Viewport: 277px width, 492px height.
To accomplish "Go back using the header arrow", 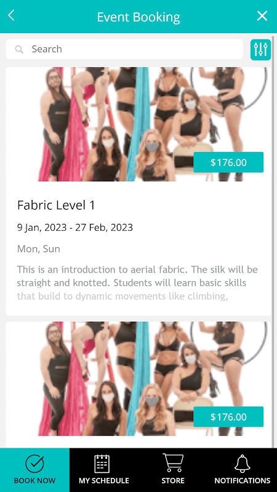I will 11,15.
